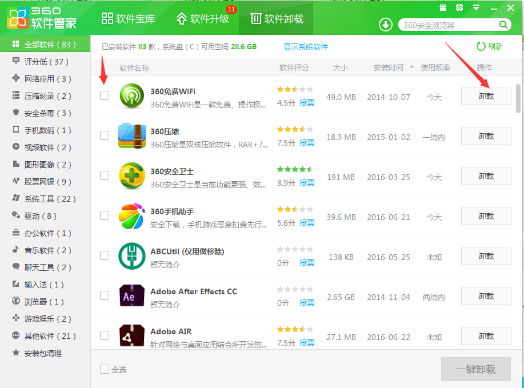
Task: Open 安装包清理 in sidebar
Action: [45, 353]
